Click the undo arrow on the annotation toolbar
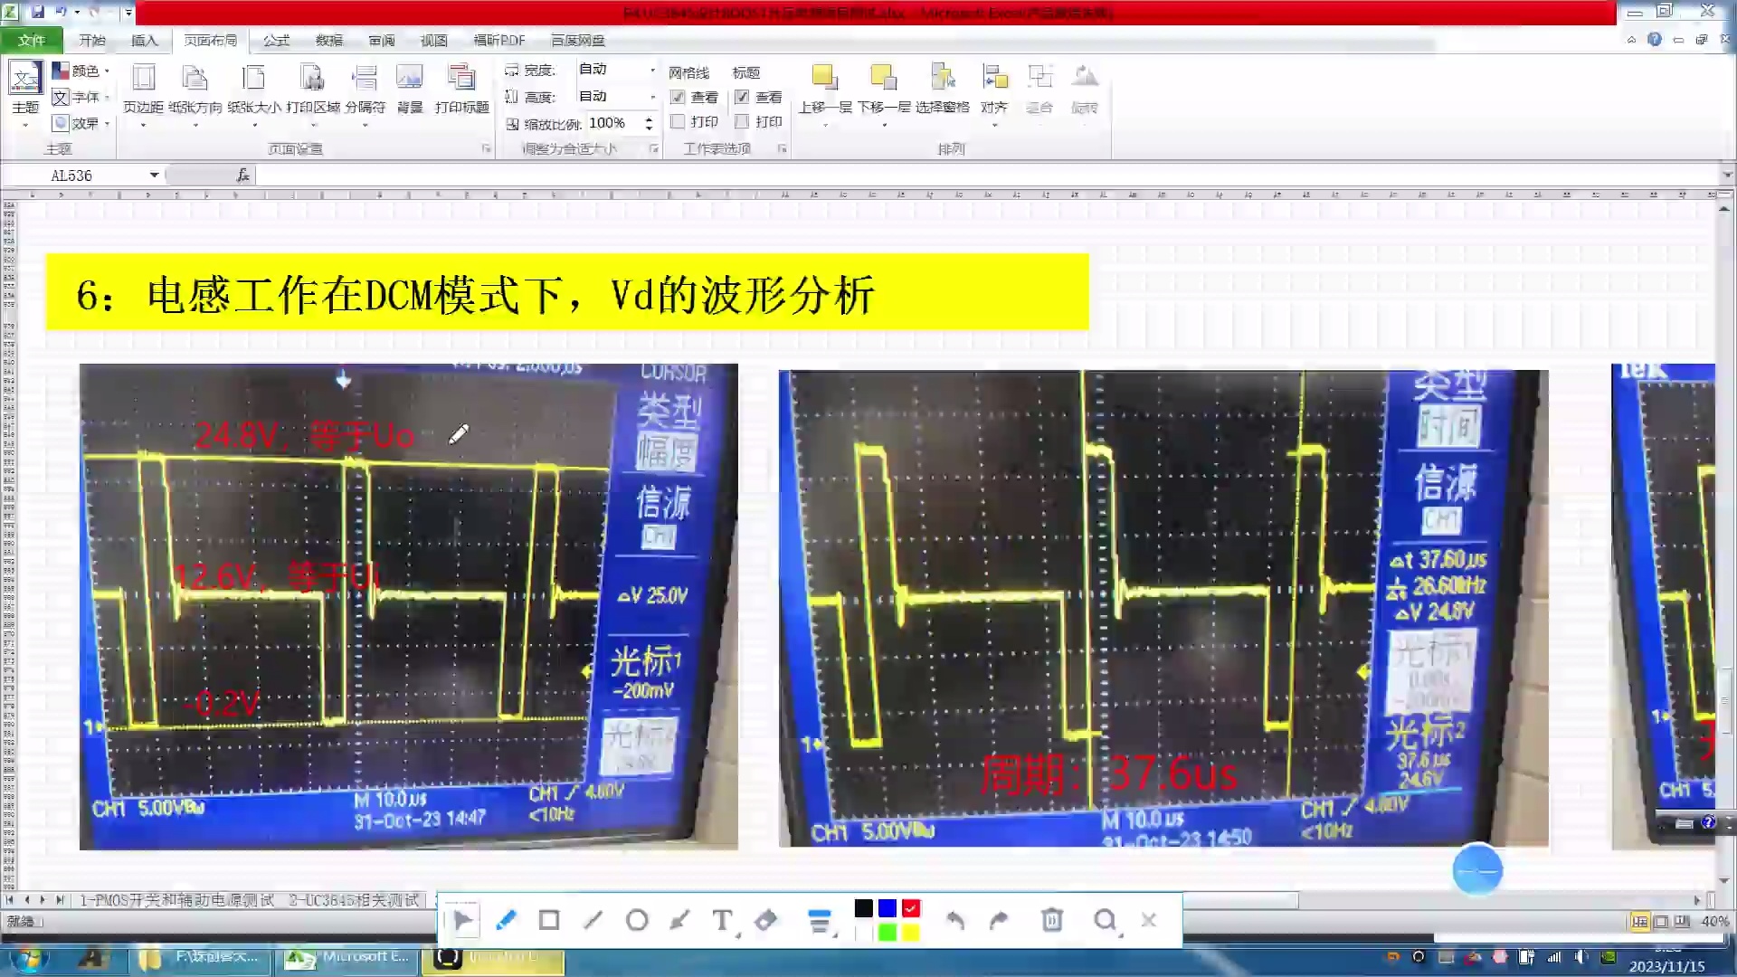The height and width of the screenshot is (977, 1737). click(955, 919)
